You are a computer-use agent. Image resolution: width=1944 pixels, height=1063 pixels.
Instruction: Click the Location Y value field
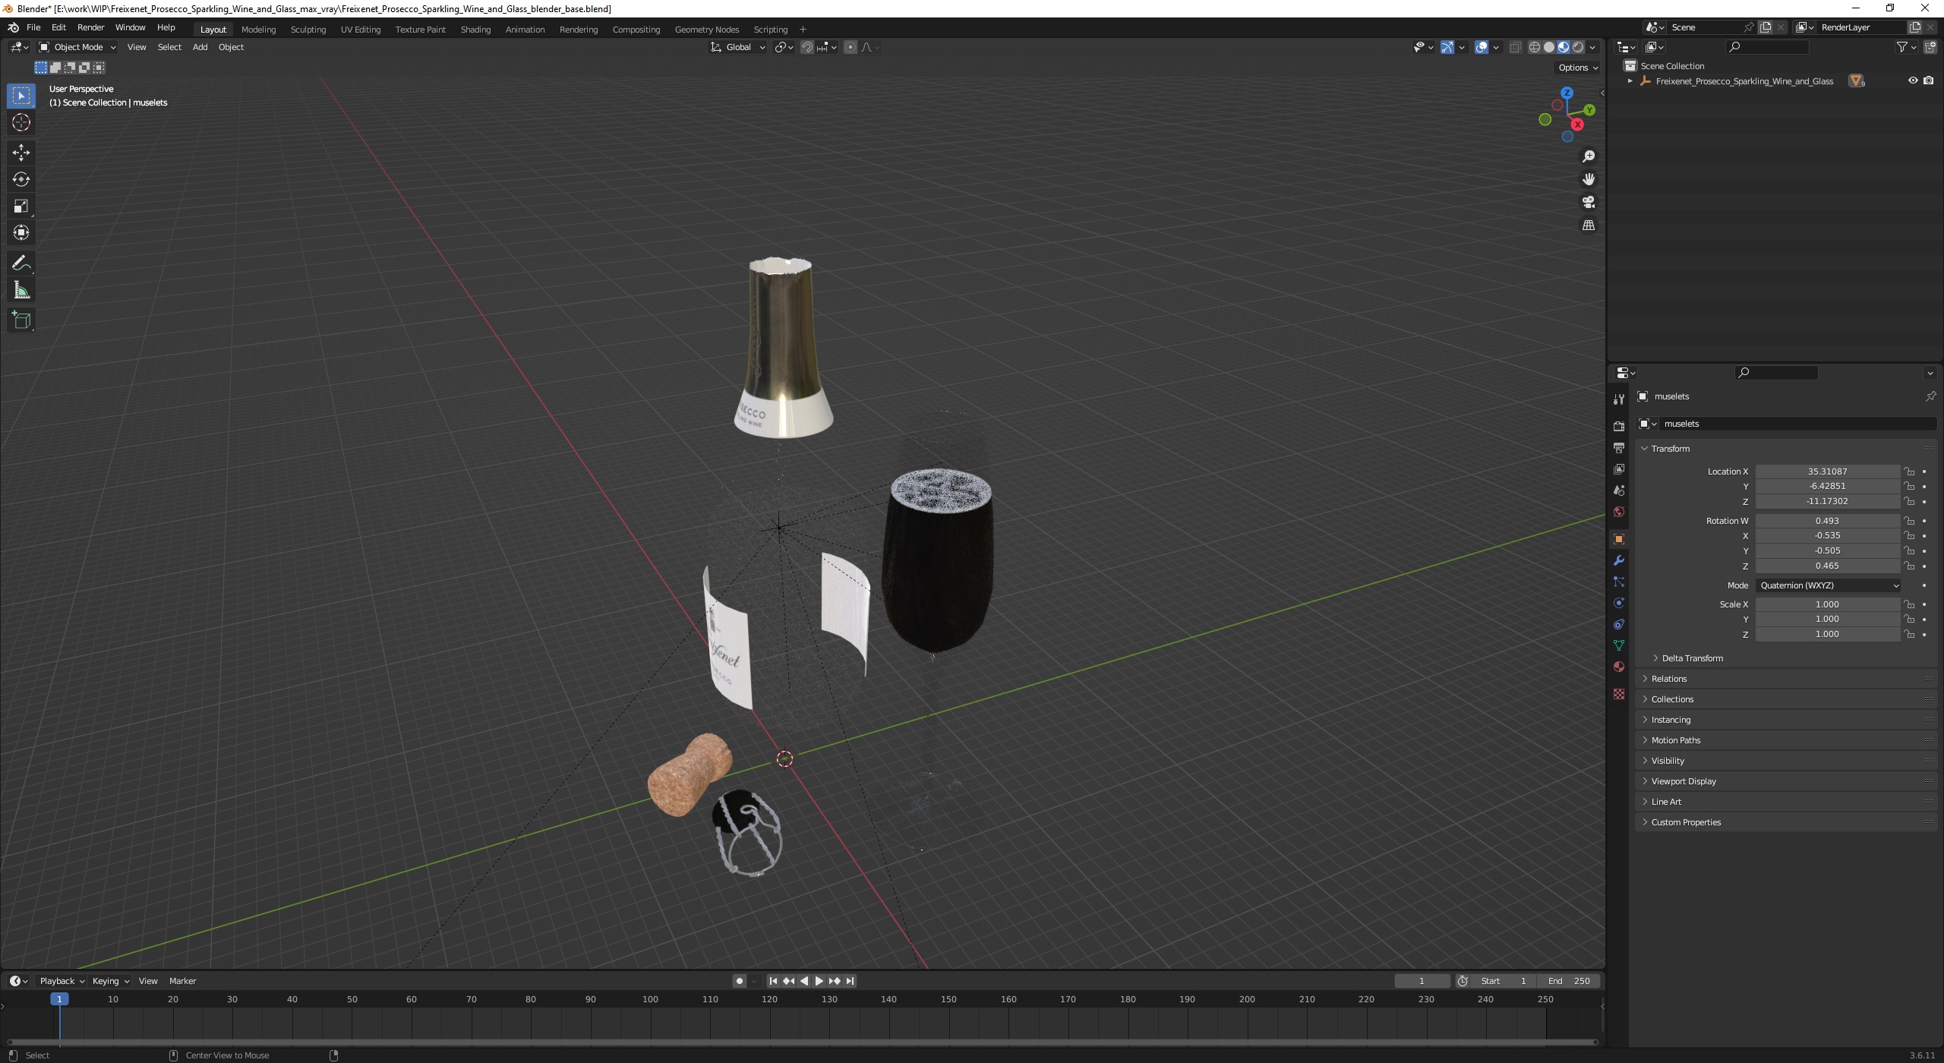click(1827, 486)
